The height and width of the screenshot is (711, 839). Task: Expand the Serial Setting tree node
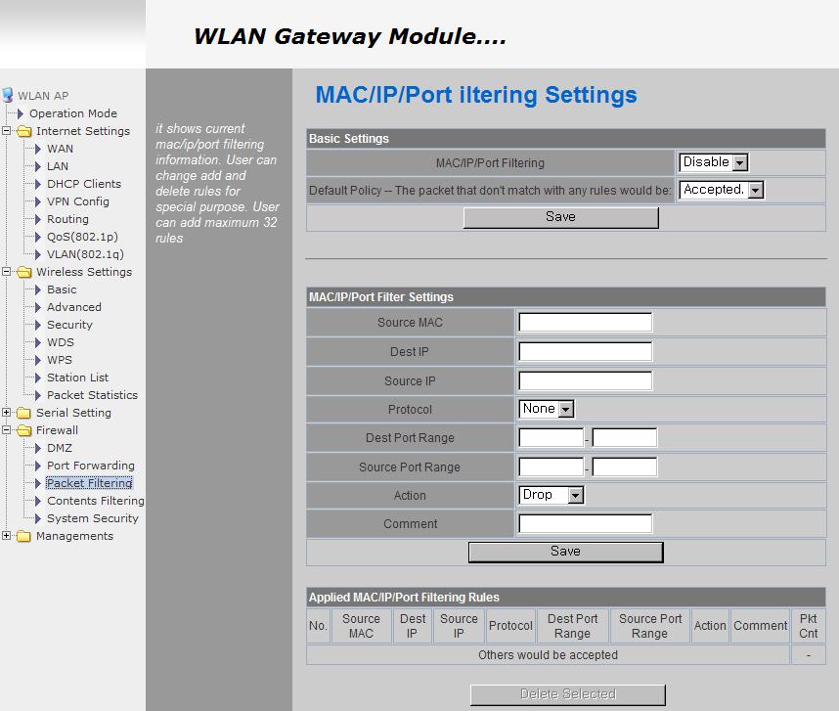tap(7, 413)
